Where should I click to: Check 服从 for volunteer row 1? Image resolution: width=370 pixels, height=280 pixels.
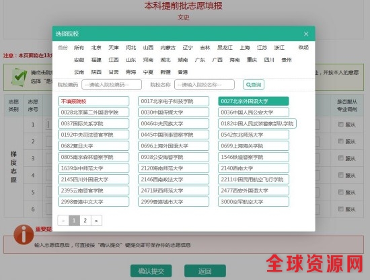click(340, 124)
